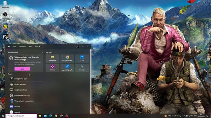Open the colorful shortcut icon above Far Cry 4

coord(5,27)
